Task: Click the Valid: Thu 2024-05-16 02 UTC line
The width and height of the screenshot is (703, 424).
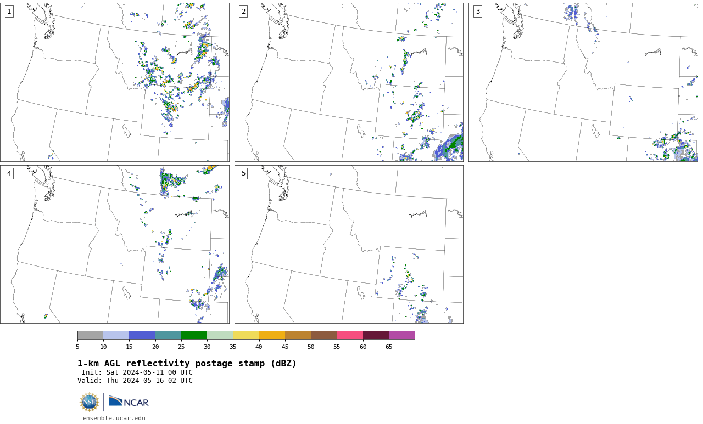Action: [135, 381]
